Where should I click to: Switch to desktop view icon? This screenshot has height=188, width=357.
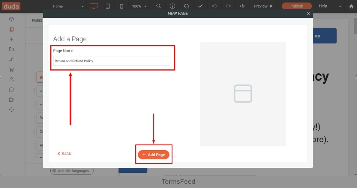tap(94, 6)
